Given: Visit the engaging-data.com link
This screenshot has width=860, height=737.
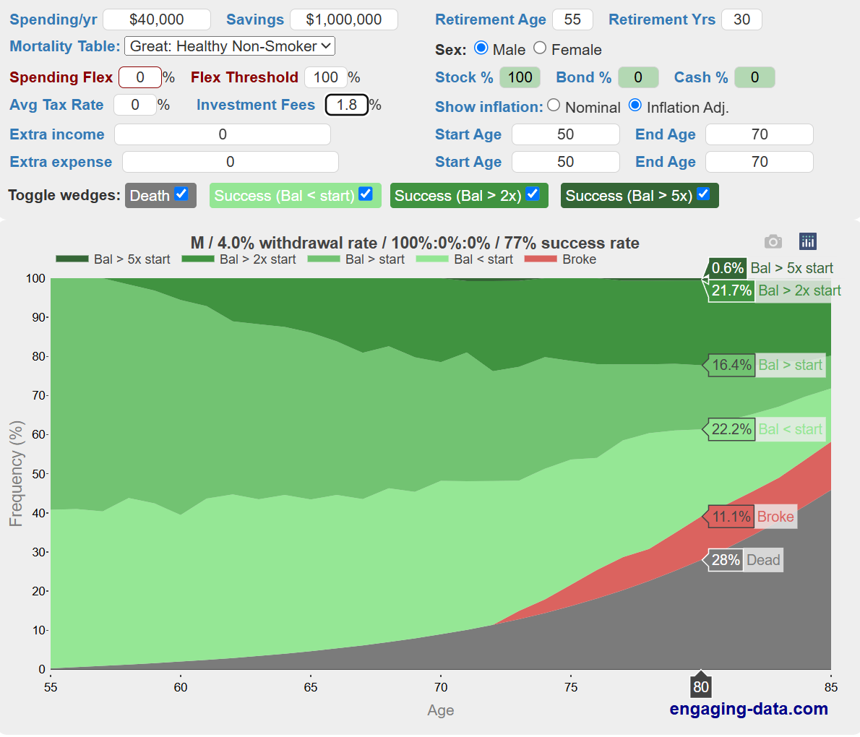Looking at the screenshot, I should click(749, 709).
